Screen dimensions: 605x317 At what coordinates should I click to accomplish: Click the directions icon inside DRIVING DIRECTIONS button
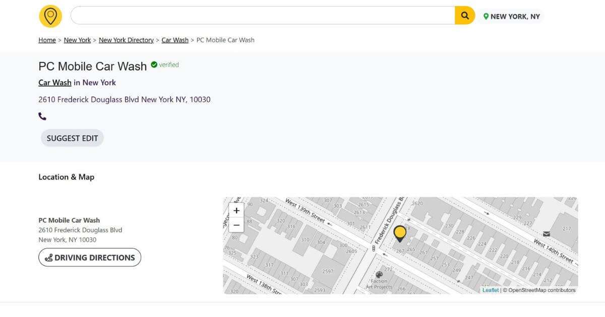(x=48, y=257)
